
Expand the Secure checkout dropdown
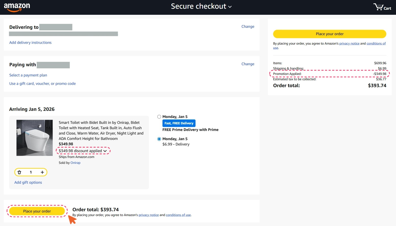tap(201, 6)
